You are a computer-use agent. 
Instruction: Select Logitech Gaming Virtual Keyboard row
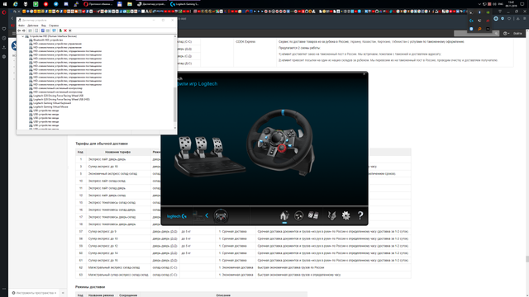point(52,103)
